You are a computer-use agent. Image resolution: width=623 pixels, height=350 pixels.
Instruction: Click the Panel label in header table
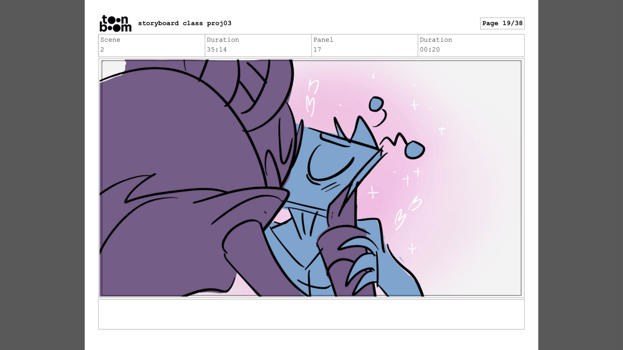[323, 40]
